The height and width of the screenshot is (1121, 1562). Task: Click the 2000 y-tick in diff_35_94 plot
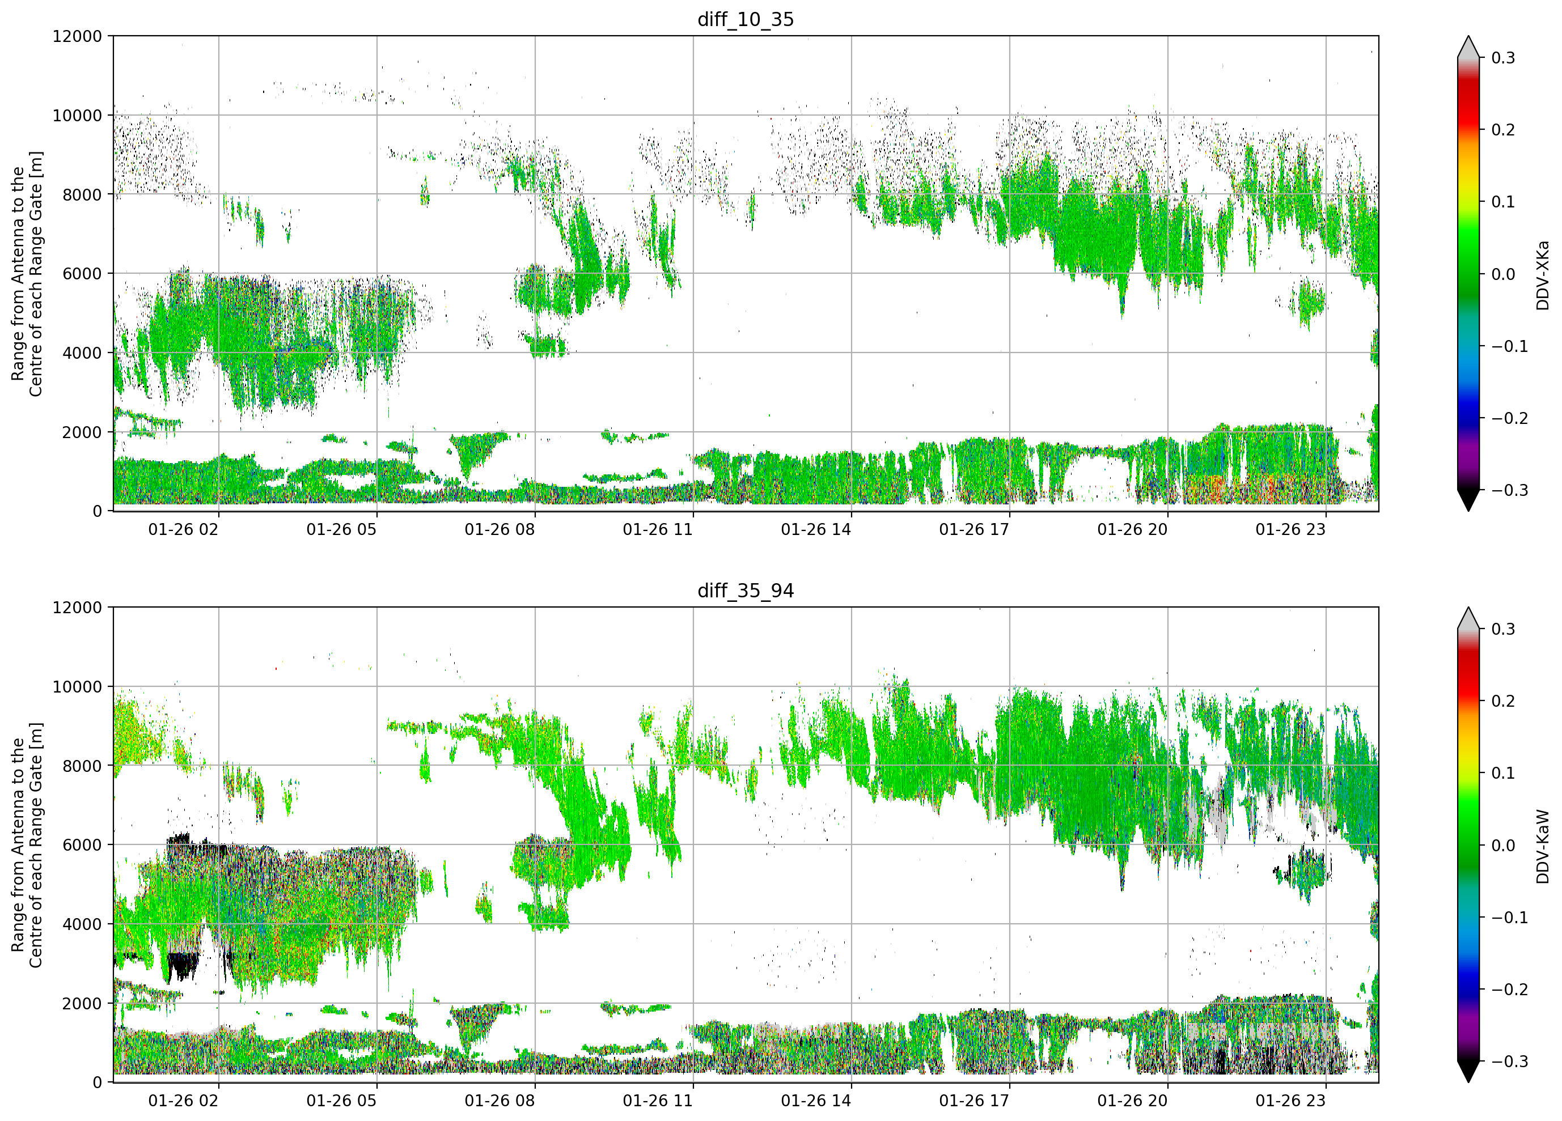(x=82, y=1004)
